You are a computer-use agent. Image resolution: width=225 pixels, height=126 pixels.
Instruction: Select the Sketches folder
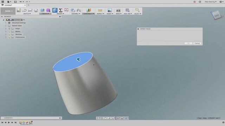tap(19, 34)
